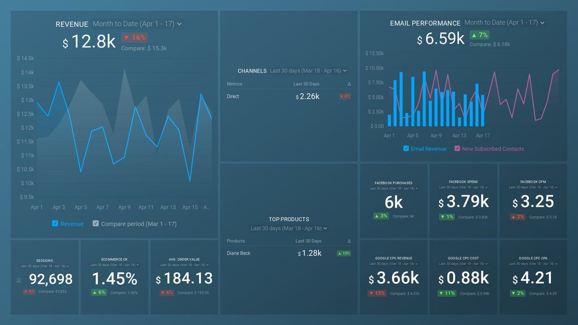
Task: Click the green 6% Ecommerce CR badge
Action: [99, 292]
